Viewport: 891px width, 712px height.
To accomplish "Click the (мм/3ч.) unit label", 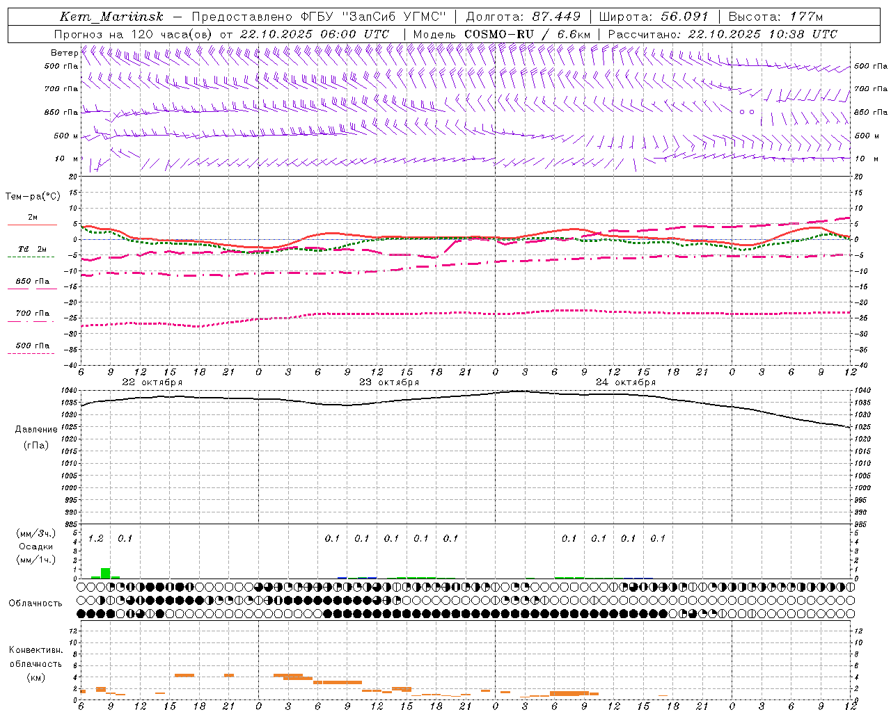I will click(35, 533).
